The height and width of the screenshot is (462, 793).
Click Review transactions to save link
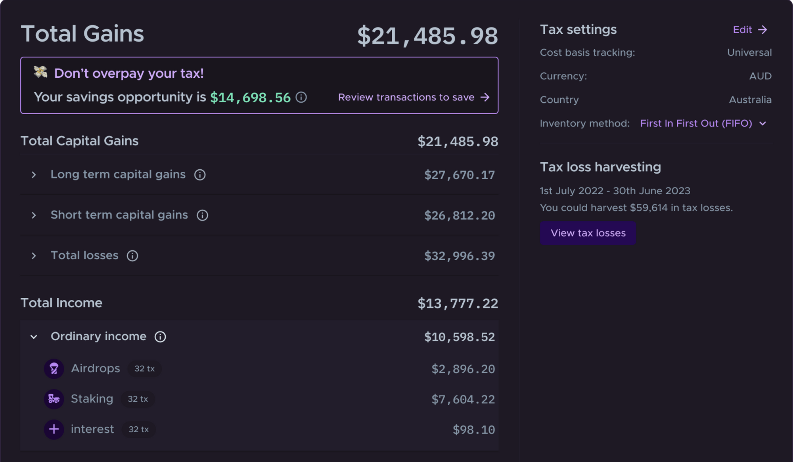(414, 97)
